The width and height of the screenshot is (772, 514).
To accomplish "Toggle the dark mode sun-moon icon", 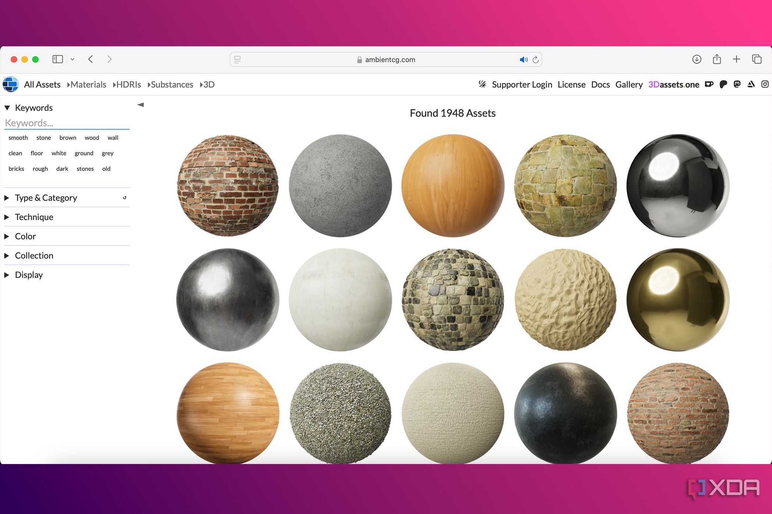I will tap(482, 84).
